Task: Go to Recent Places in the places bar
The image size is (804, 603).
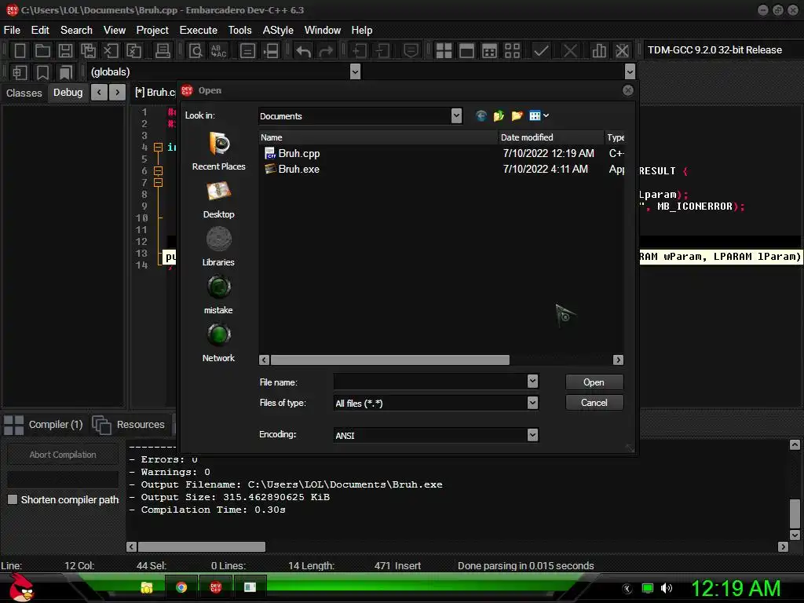Action: pyautogui.click(x=218, y=152)
